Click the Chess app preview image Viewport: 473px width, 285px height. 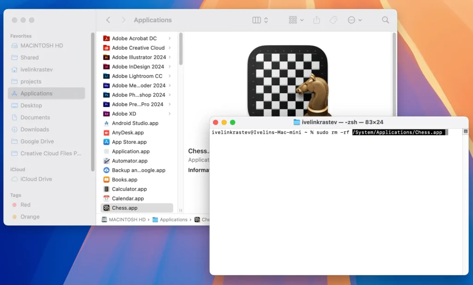tap(288, 81)
